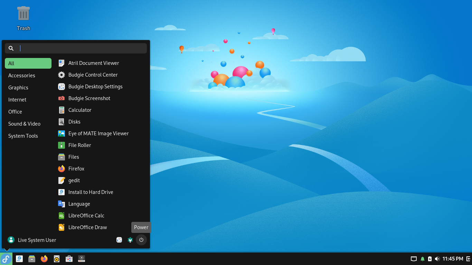This screenshot has width=472, height=265.
Task: Open the file manager from the taskbar
Action: point(32,259)
